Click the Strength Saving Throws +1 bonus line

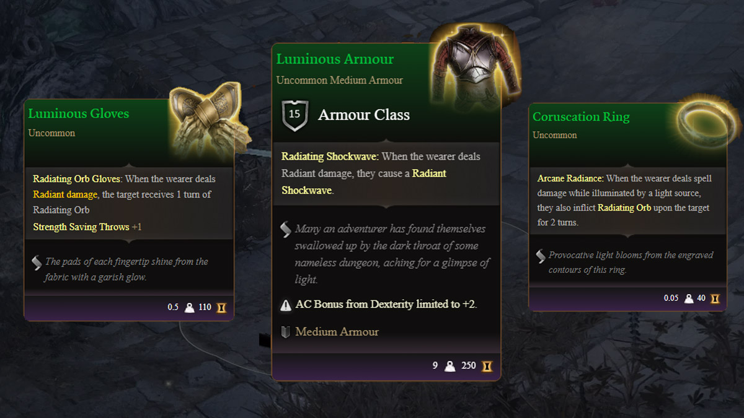pos(86,227)
